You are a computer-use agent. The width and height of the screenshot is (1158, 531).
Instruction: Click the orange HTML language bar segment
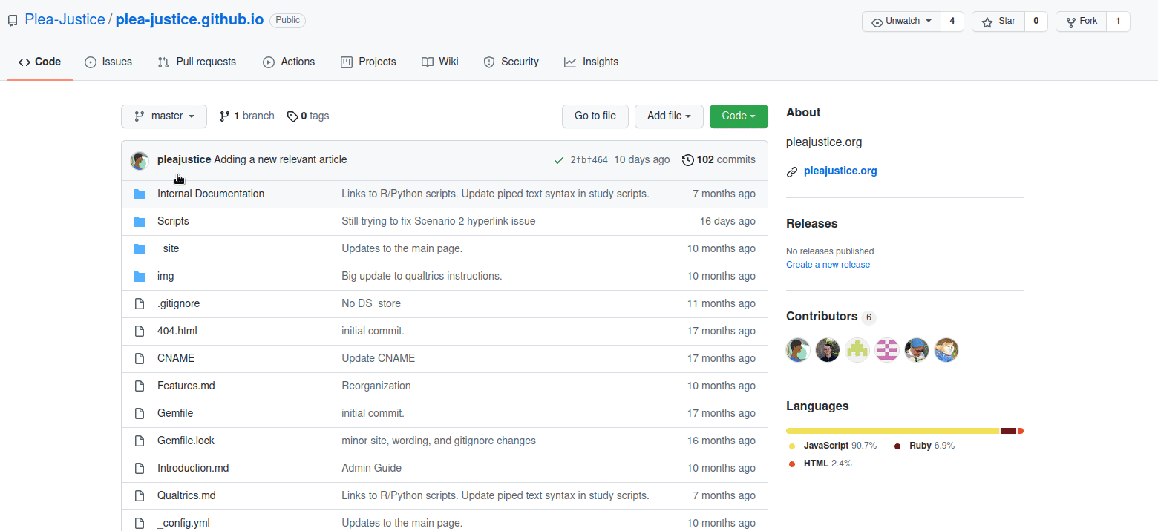point(1021,431)
